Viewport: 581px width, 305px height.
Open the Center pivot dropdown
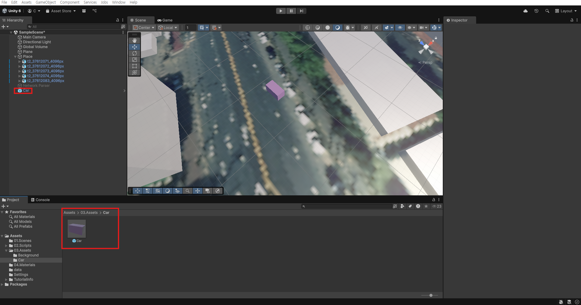click(x=144, y=28)
